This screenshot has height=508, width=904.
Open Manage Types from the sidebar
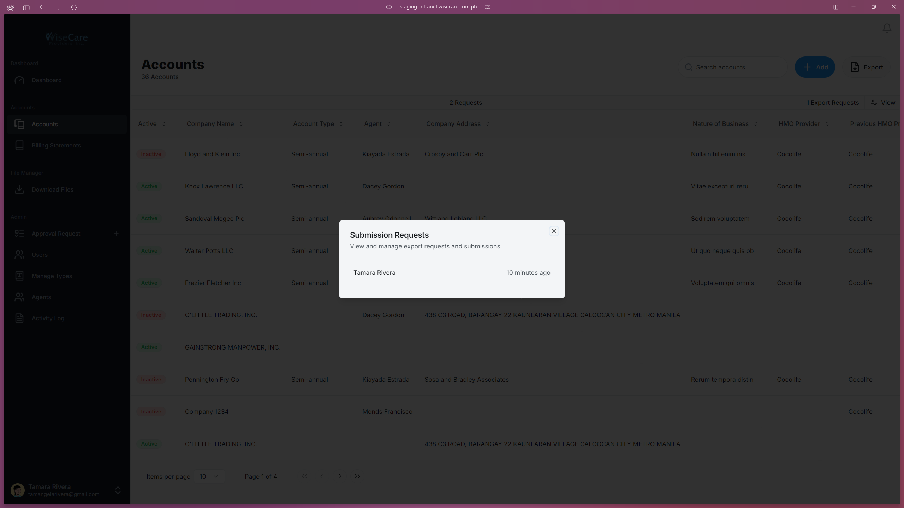tap(51, 276)
